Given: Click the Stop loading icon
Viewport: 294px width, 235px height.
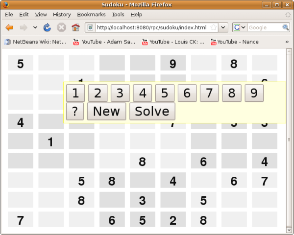Looking at the screenshot, I should tap(62, 27).
